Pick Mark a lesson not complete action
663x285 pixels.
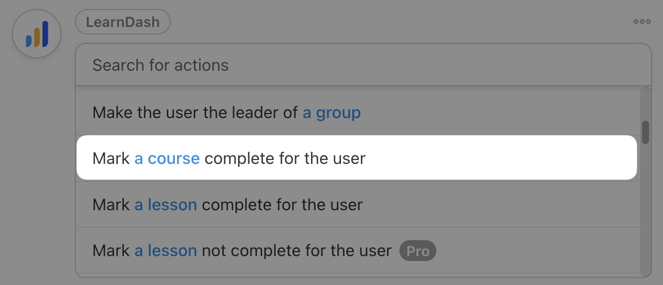(242, 251)
